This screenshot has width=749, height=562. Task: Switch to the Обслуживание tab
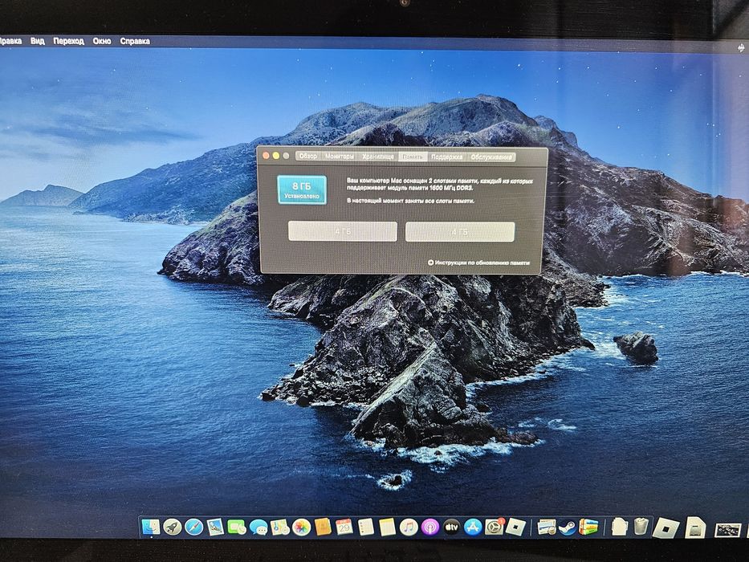pyautogui.click(x=491, y=157)
